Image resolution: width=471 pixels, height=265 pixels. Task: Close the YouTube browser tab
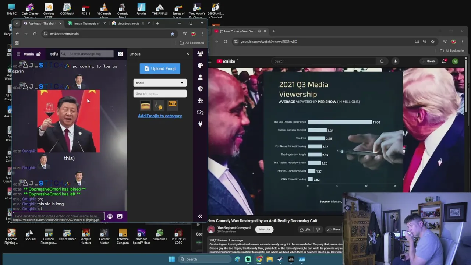point(265,31)
